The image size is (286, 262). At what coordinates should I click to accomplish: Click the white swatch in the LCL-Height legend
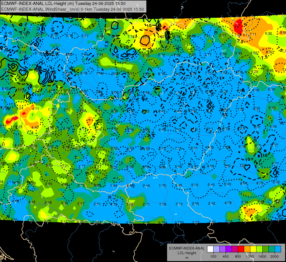click(210, 249)
